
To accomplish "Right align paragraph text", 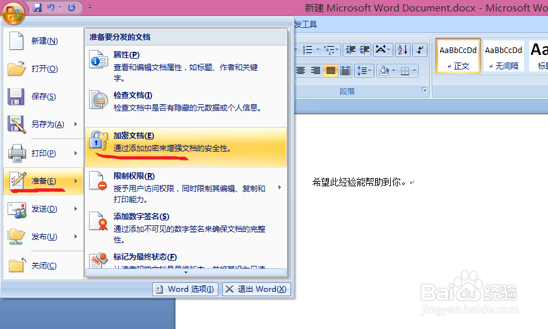I will [x=316, y=71].
